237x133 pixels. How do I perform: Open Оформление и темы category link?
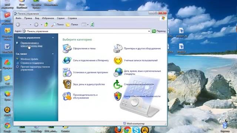tap(84, 48)
